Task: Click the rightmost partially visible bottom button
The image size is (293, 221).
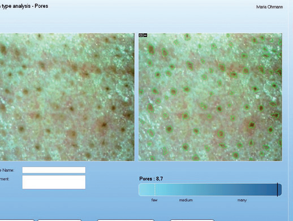Action: click(x=192, y=220)
